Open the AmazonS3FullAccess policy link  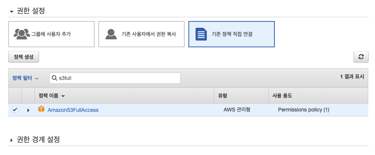pos(73,110)
